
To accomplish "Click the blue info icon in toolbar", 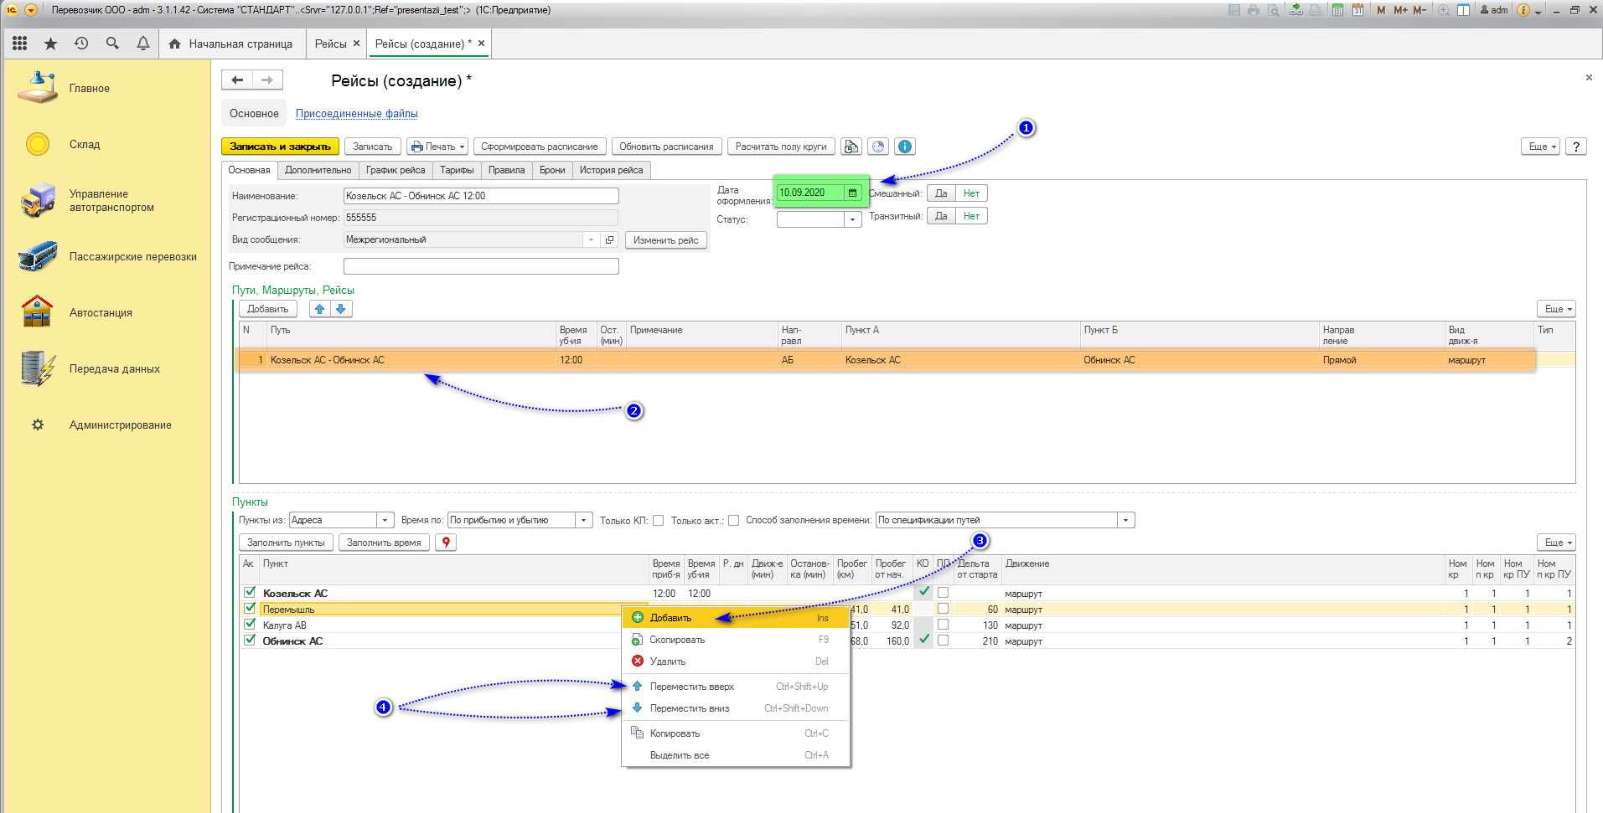I will coord(905,147).
